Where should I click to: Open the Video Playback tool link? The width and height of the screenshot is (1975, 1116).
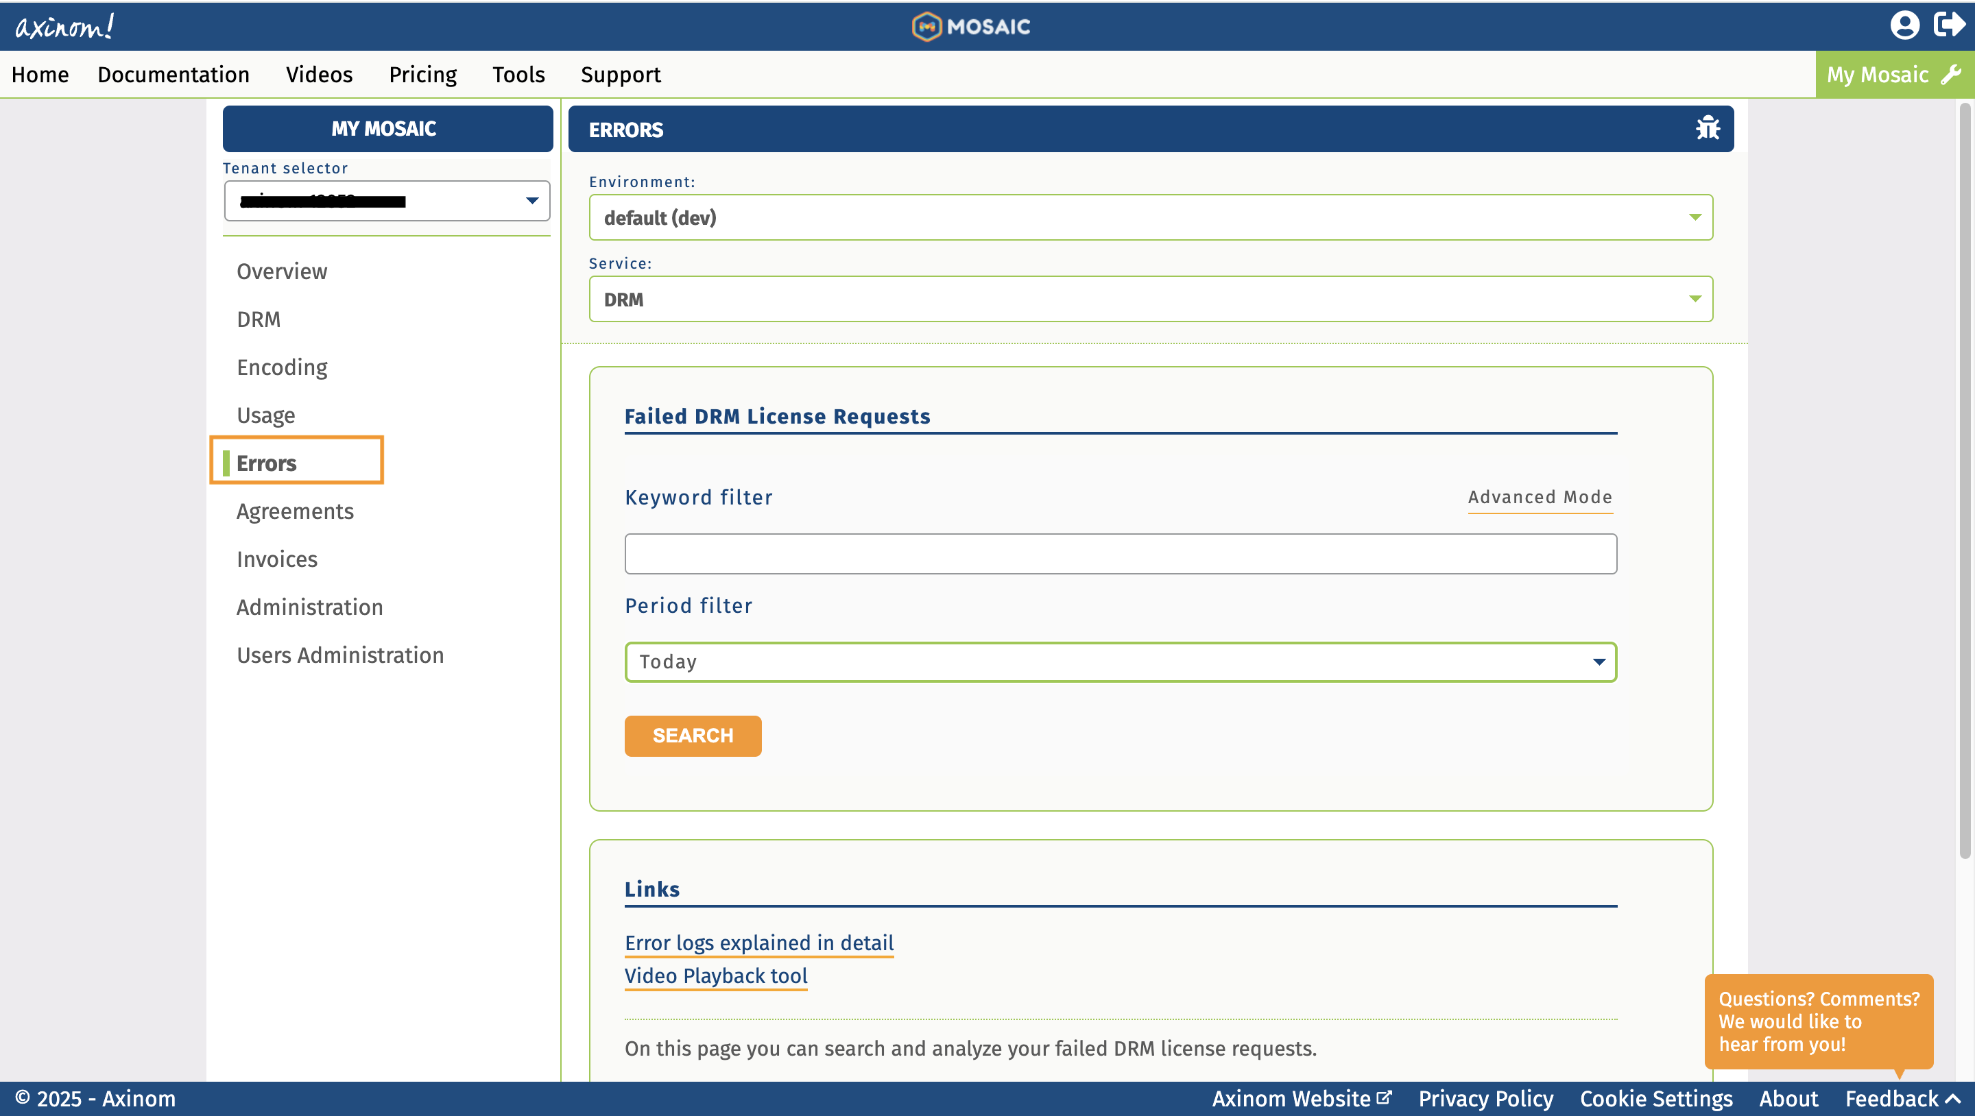click(716, 975)
